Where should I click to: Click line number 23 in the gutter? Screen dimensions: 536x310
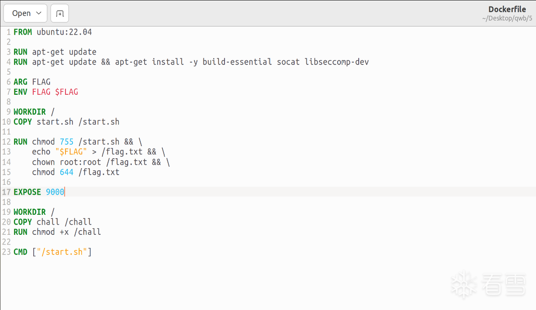[6, 252]
